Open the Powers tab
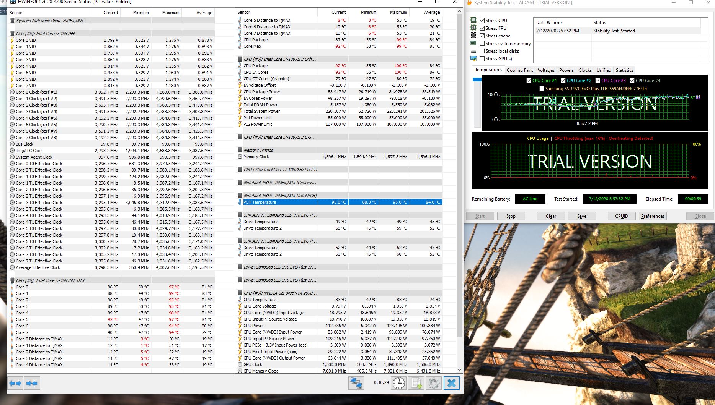 tap(566, 70)
